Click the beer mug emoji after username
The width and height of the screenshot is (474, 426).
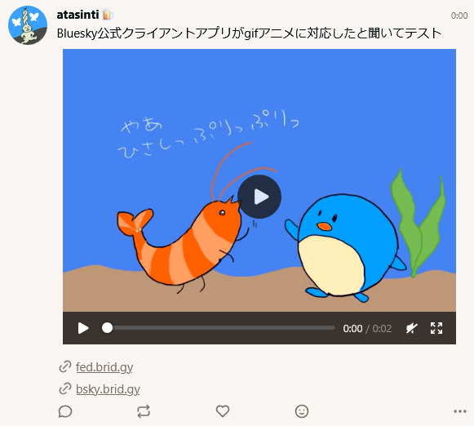pyautogui.click(x=108, y=15)
